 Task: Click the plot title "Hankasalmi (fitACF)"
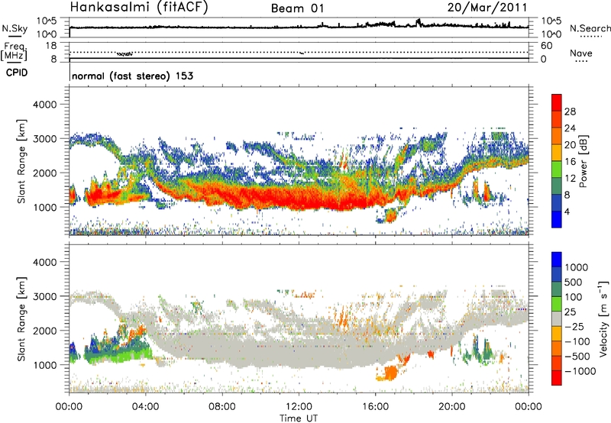coord(139,8)
